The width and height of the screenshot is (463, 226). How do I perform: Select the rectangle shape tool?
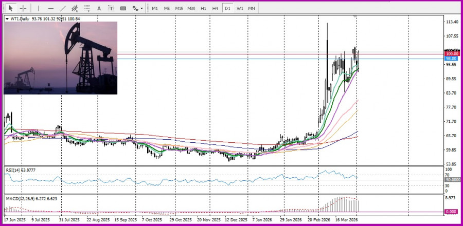[x=123, y=8]
